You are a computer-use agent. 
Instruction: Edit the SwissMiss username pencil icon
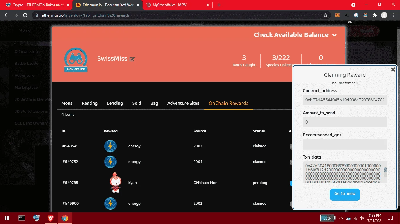coord(132,59)
